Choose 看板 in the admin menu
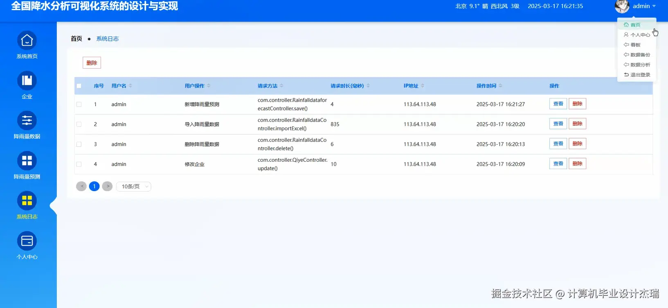 (x=637, y=45)
